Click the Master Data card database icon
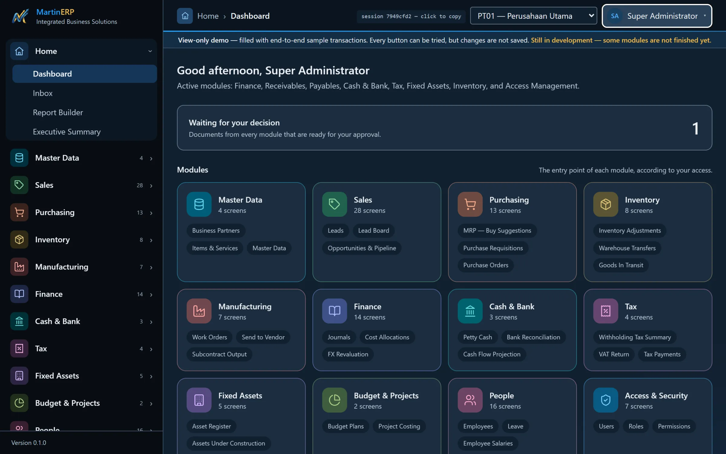 pyautogui.click(x=199, y=204)
